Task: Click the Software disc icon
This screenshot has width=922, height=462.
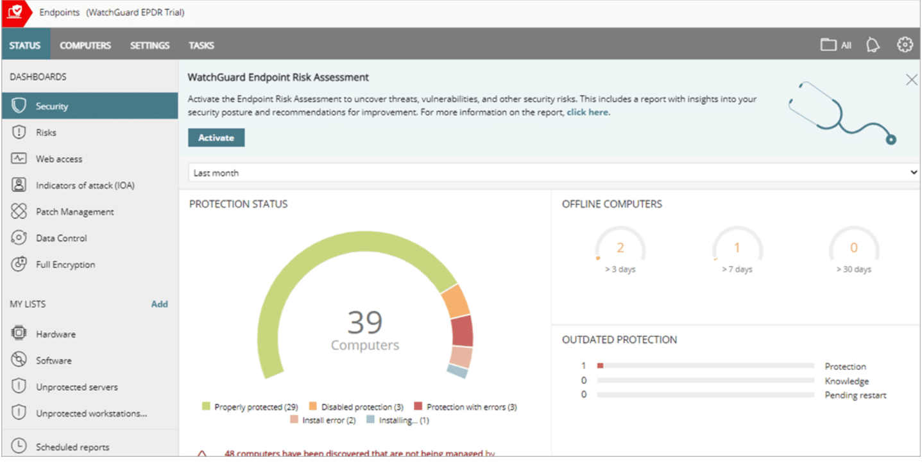Action: (x=19, y=360)
